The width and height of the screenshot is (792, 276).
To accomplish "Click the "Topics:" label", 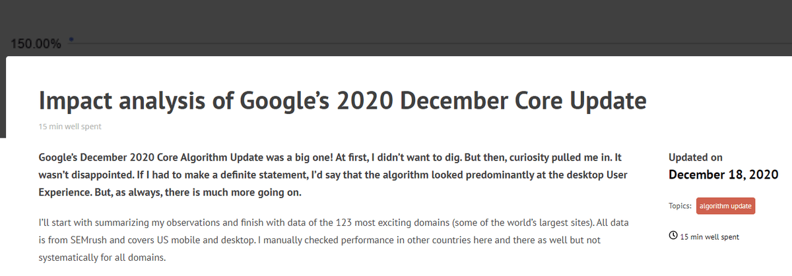I will (x=680, y=206).
